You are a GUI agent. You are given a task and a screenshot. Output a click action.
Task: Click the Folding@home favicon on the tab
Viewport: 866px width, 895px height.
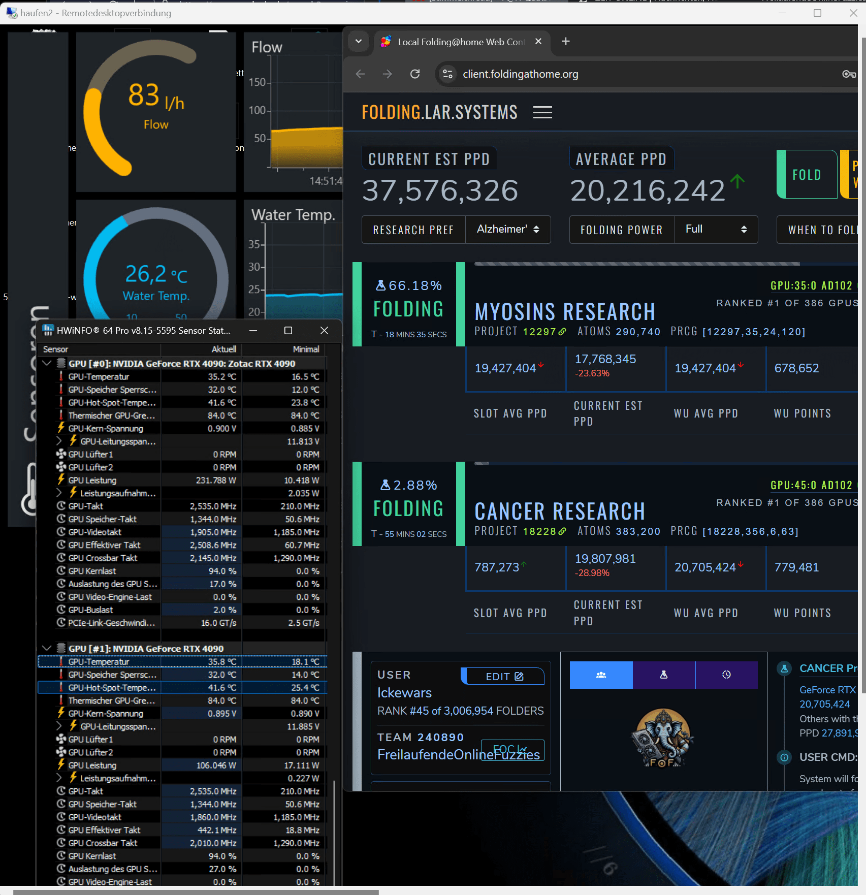tap(386, 42)
